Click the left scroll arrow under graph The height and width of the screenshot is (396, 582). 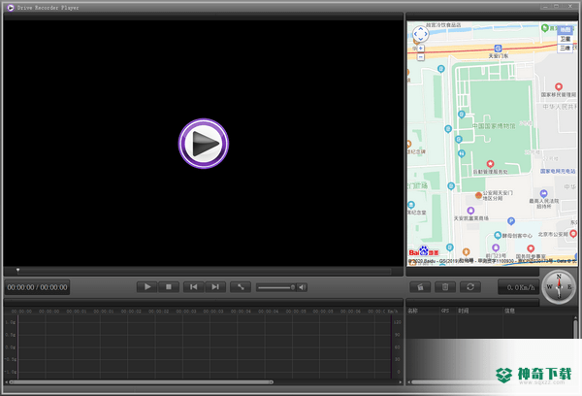click(7, 381)
